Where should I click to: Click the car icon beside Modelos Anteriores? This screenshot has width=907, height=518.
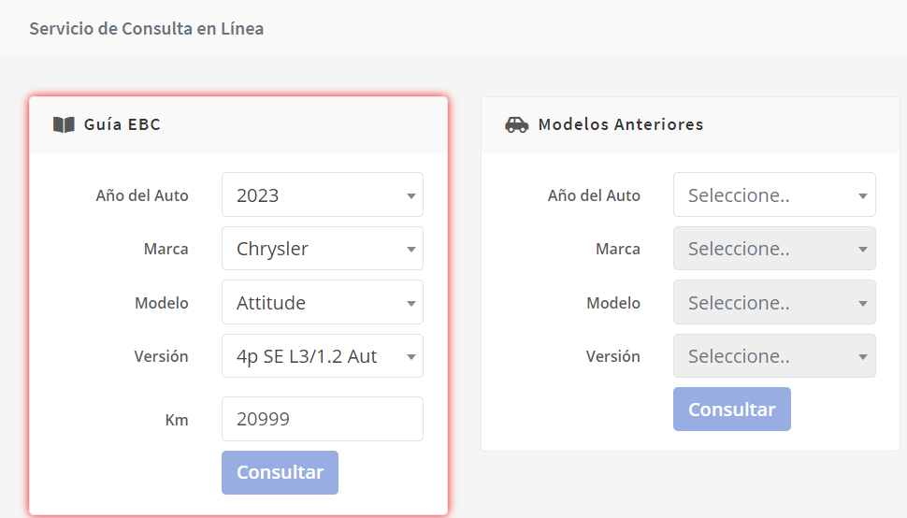click(516, 124)
